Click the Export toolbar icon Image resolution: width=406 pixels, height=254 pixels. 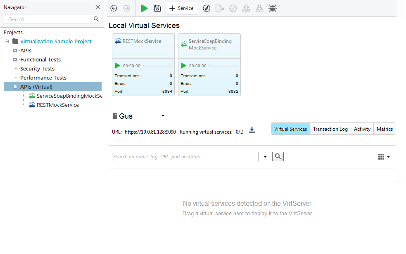(219, 8)
